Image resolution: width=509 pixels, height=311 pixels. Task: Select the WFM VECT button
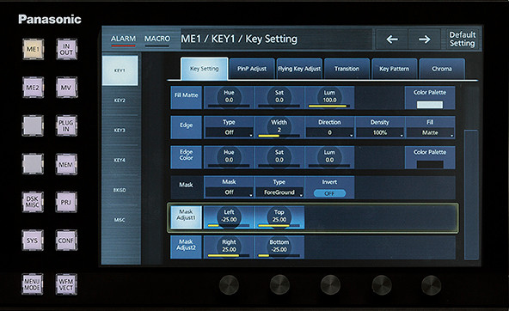click(x=66, y=284)
